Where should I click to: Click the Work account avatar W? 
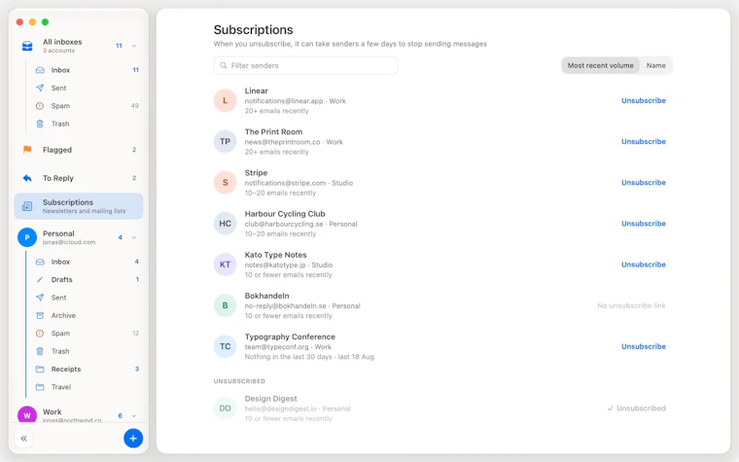(27, 414)
